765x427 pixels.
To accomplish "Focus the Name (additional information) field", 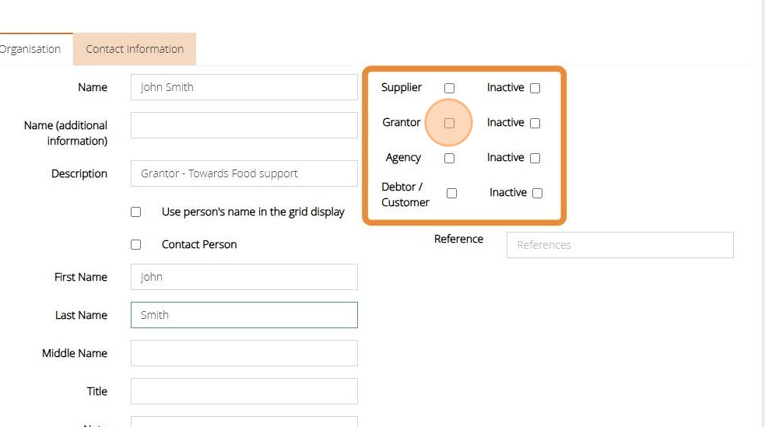I will tap(244, 125).
